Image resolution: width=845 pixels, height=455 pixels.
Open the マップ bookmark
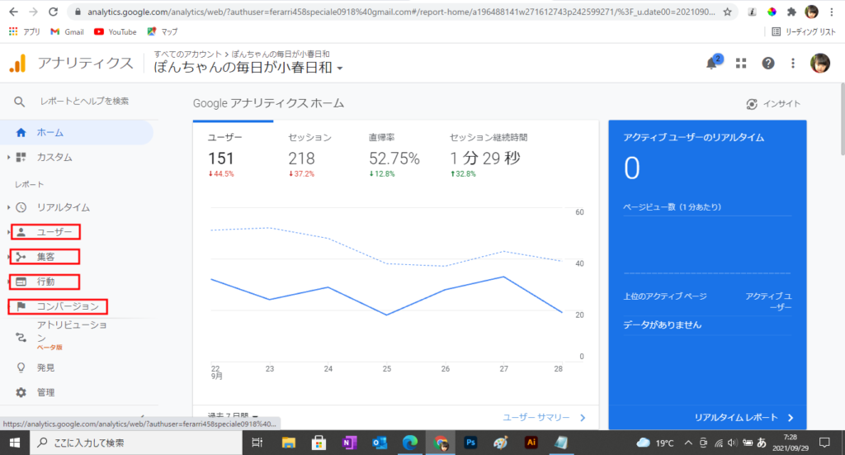pos(163,32)
